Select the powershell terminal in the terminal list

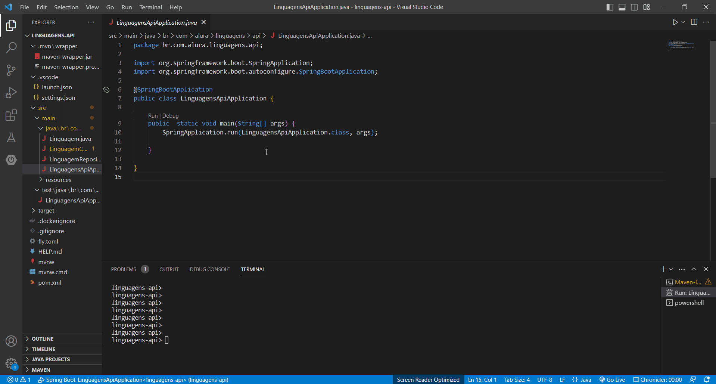coord(688,303)
